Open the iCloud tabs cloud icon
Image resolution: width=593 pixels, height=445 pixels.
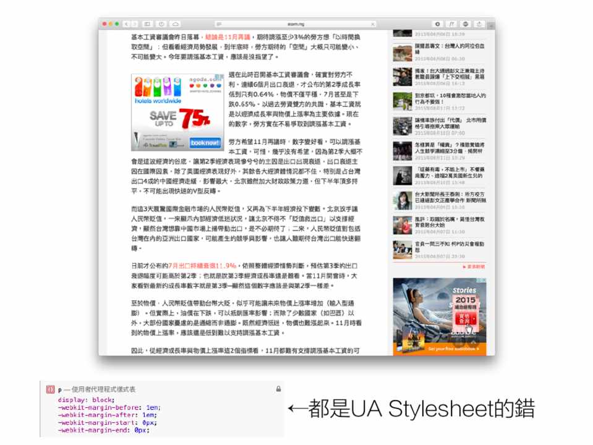[176, 24]
